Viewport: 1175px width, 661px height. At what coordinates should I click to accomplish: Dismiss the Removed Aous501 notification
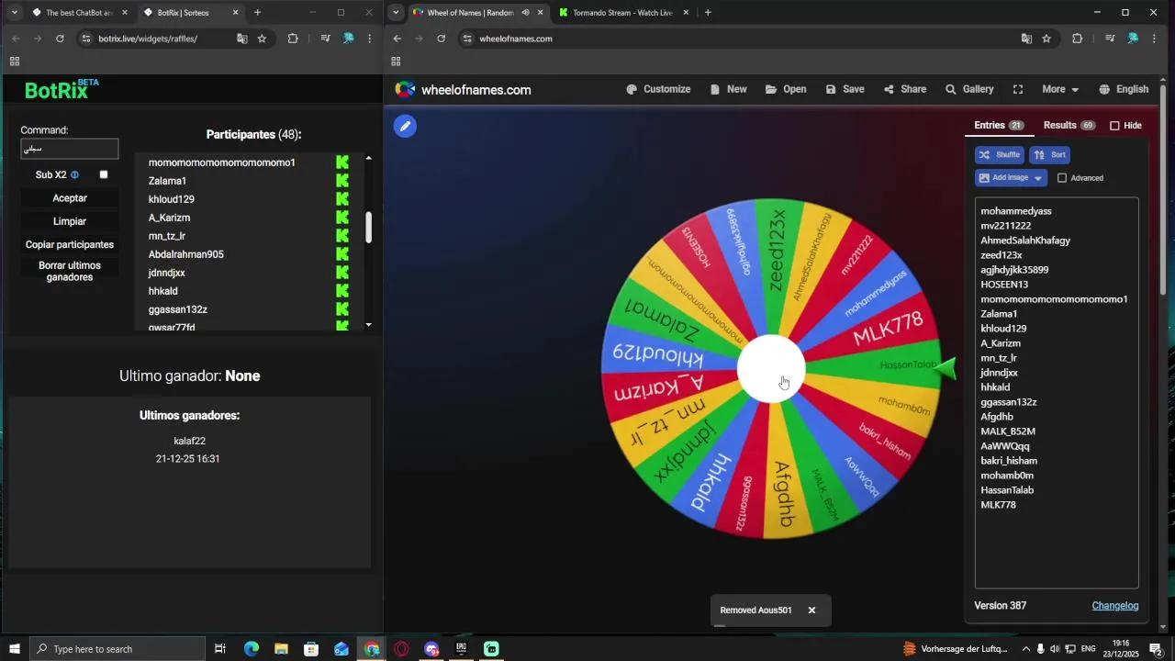pyautogui.click(x=811, y=611)
